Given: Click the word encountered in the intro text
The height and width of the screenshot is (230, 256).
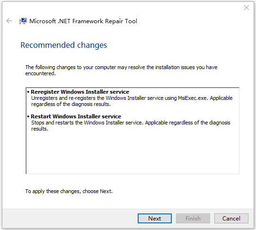Looking at the screenshot, I should pos(41,73).
